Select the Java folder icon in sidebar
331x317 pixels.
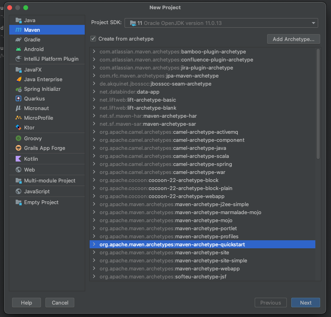coord(18,20)
